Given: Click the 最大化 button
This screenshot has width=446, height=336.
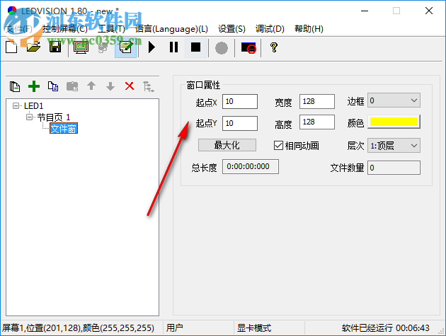Looking at the screenshot, I should point(227,145).
